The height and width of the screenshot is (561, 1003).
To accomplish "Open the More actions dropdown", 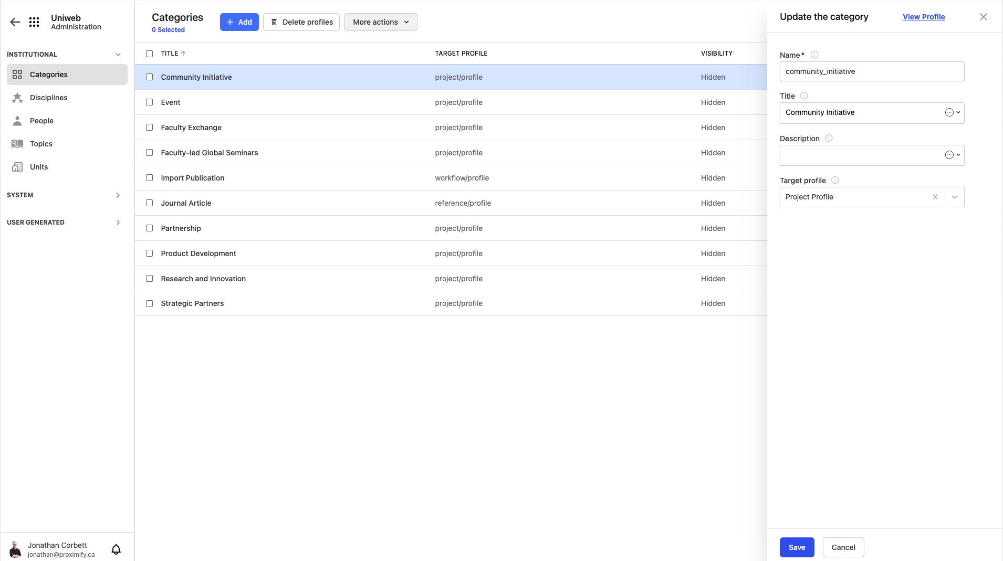I will (x=380, y=22).
